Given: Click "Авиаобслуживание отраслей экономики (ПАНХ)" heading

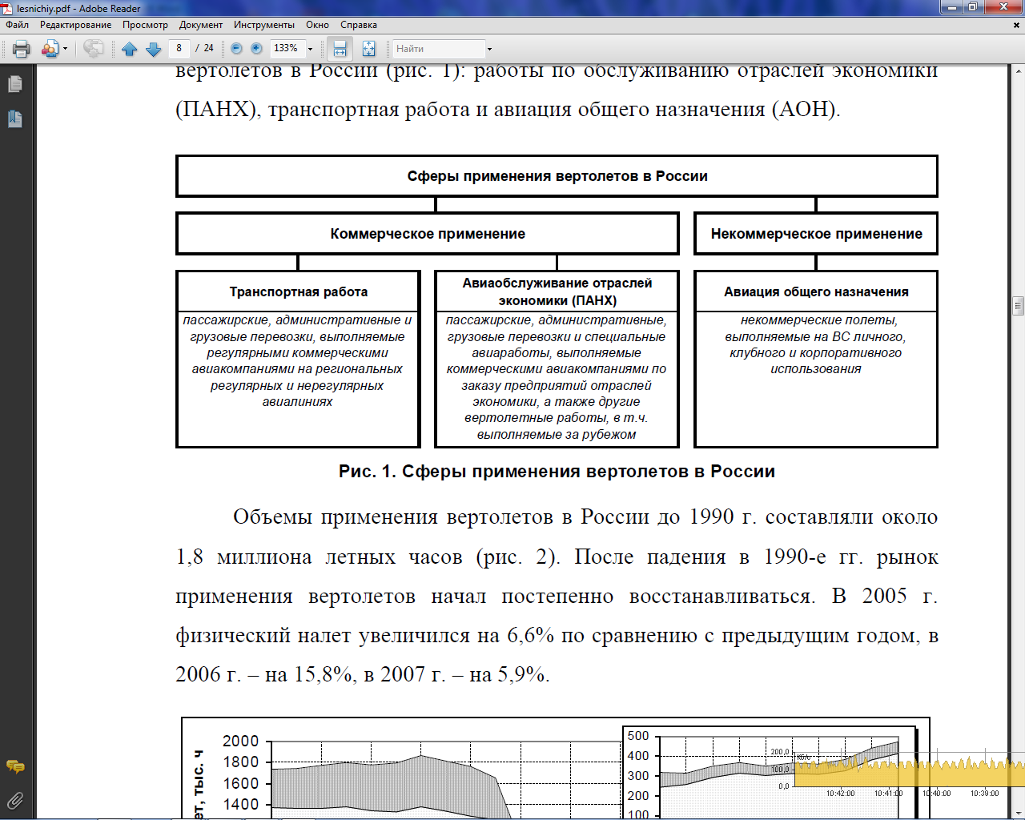Looking at the screenshot, I should point(557,291).
